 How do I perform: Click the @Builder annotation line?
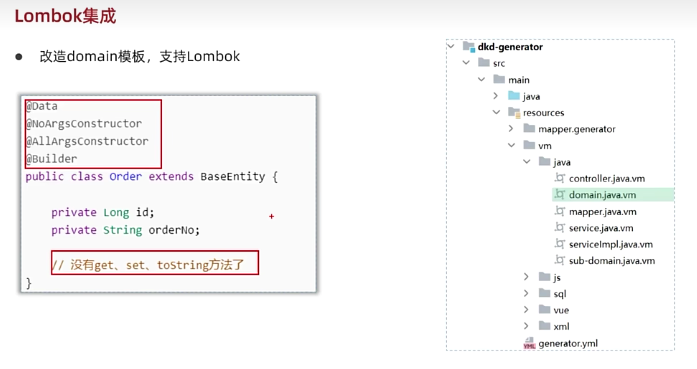click(x=51, y=159)
